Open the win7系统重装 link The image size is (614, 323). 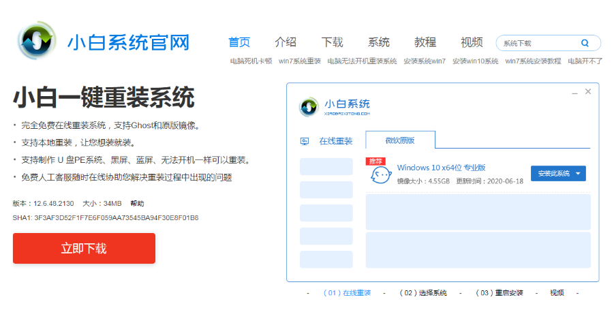tap(300, 61)
